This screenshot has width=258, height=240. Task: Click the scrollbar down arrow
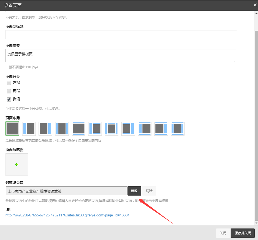pyautogui.click(x=256, y=223)
